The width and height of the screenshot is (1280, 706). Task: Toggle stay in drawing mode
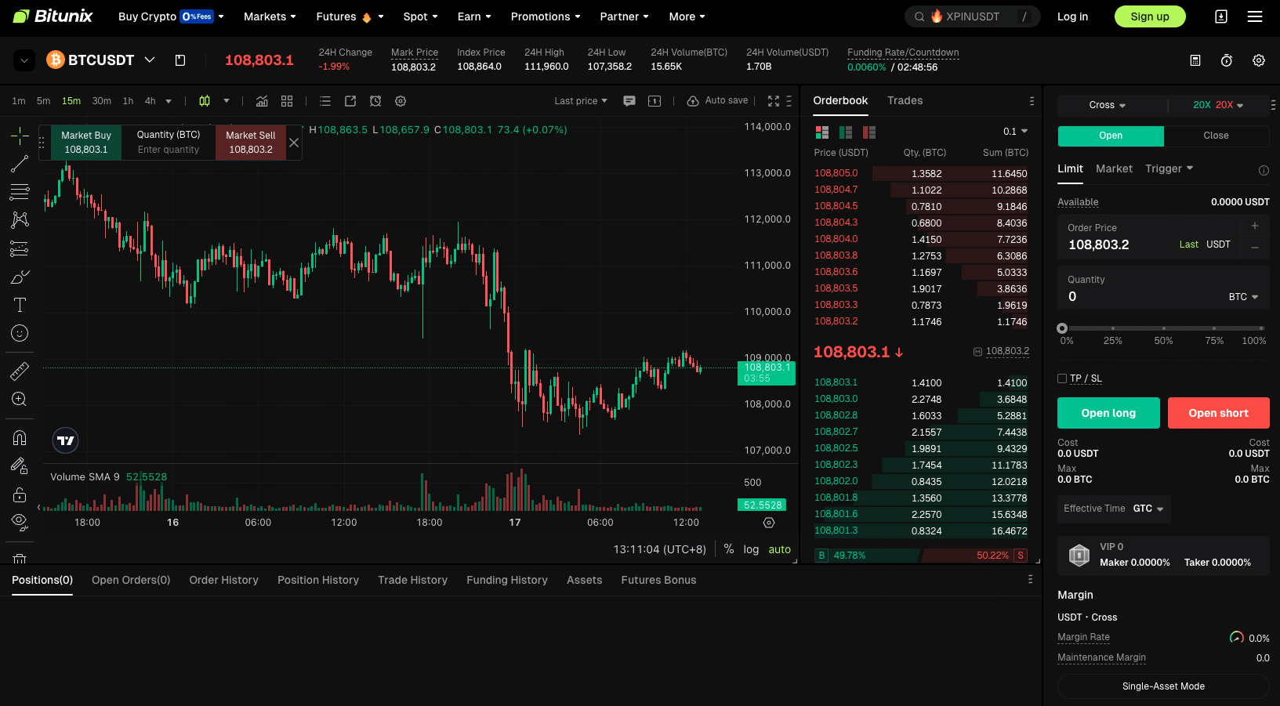[x=20, y=465]
